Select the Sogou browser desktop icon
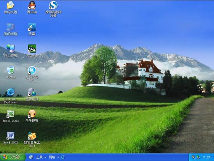The height and width of the screenshot is (161, 214). pyautogui.click(x=53, y=5)
